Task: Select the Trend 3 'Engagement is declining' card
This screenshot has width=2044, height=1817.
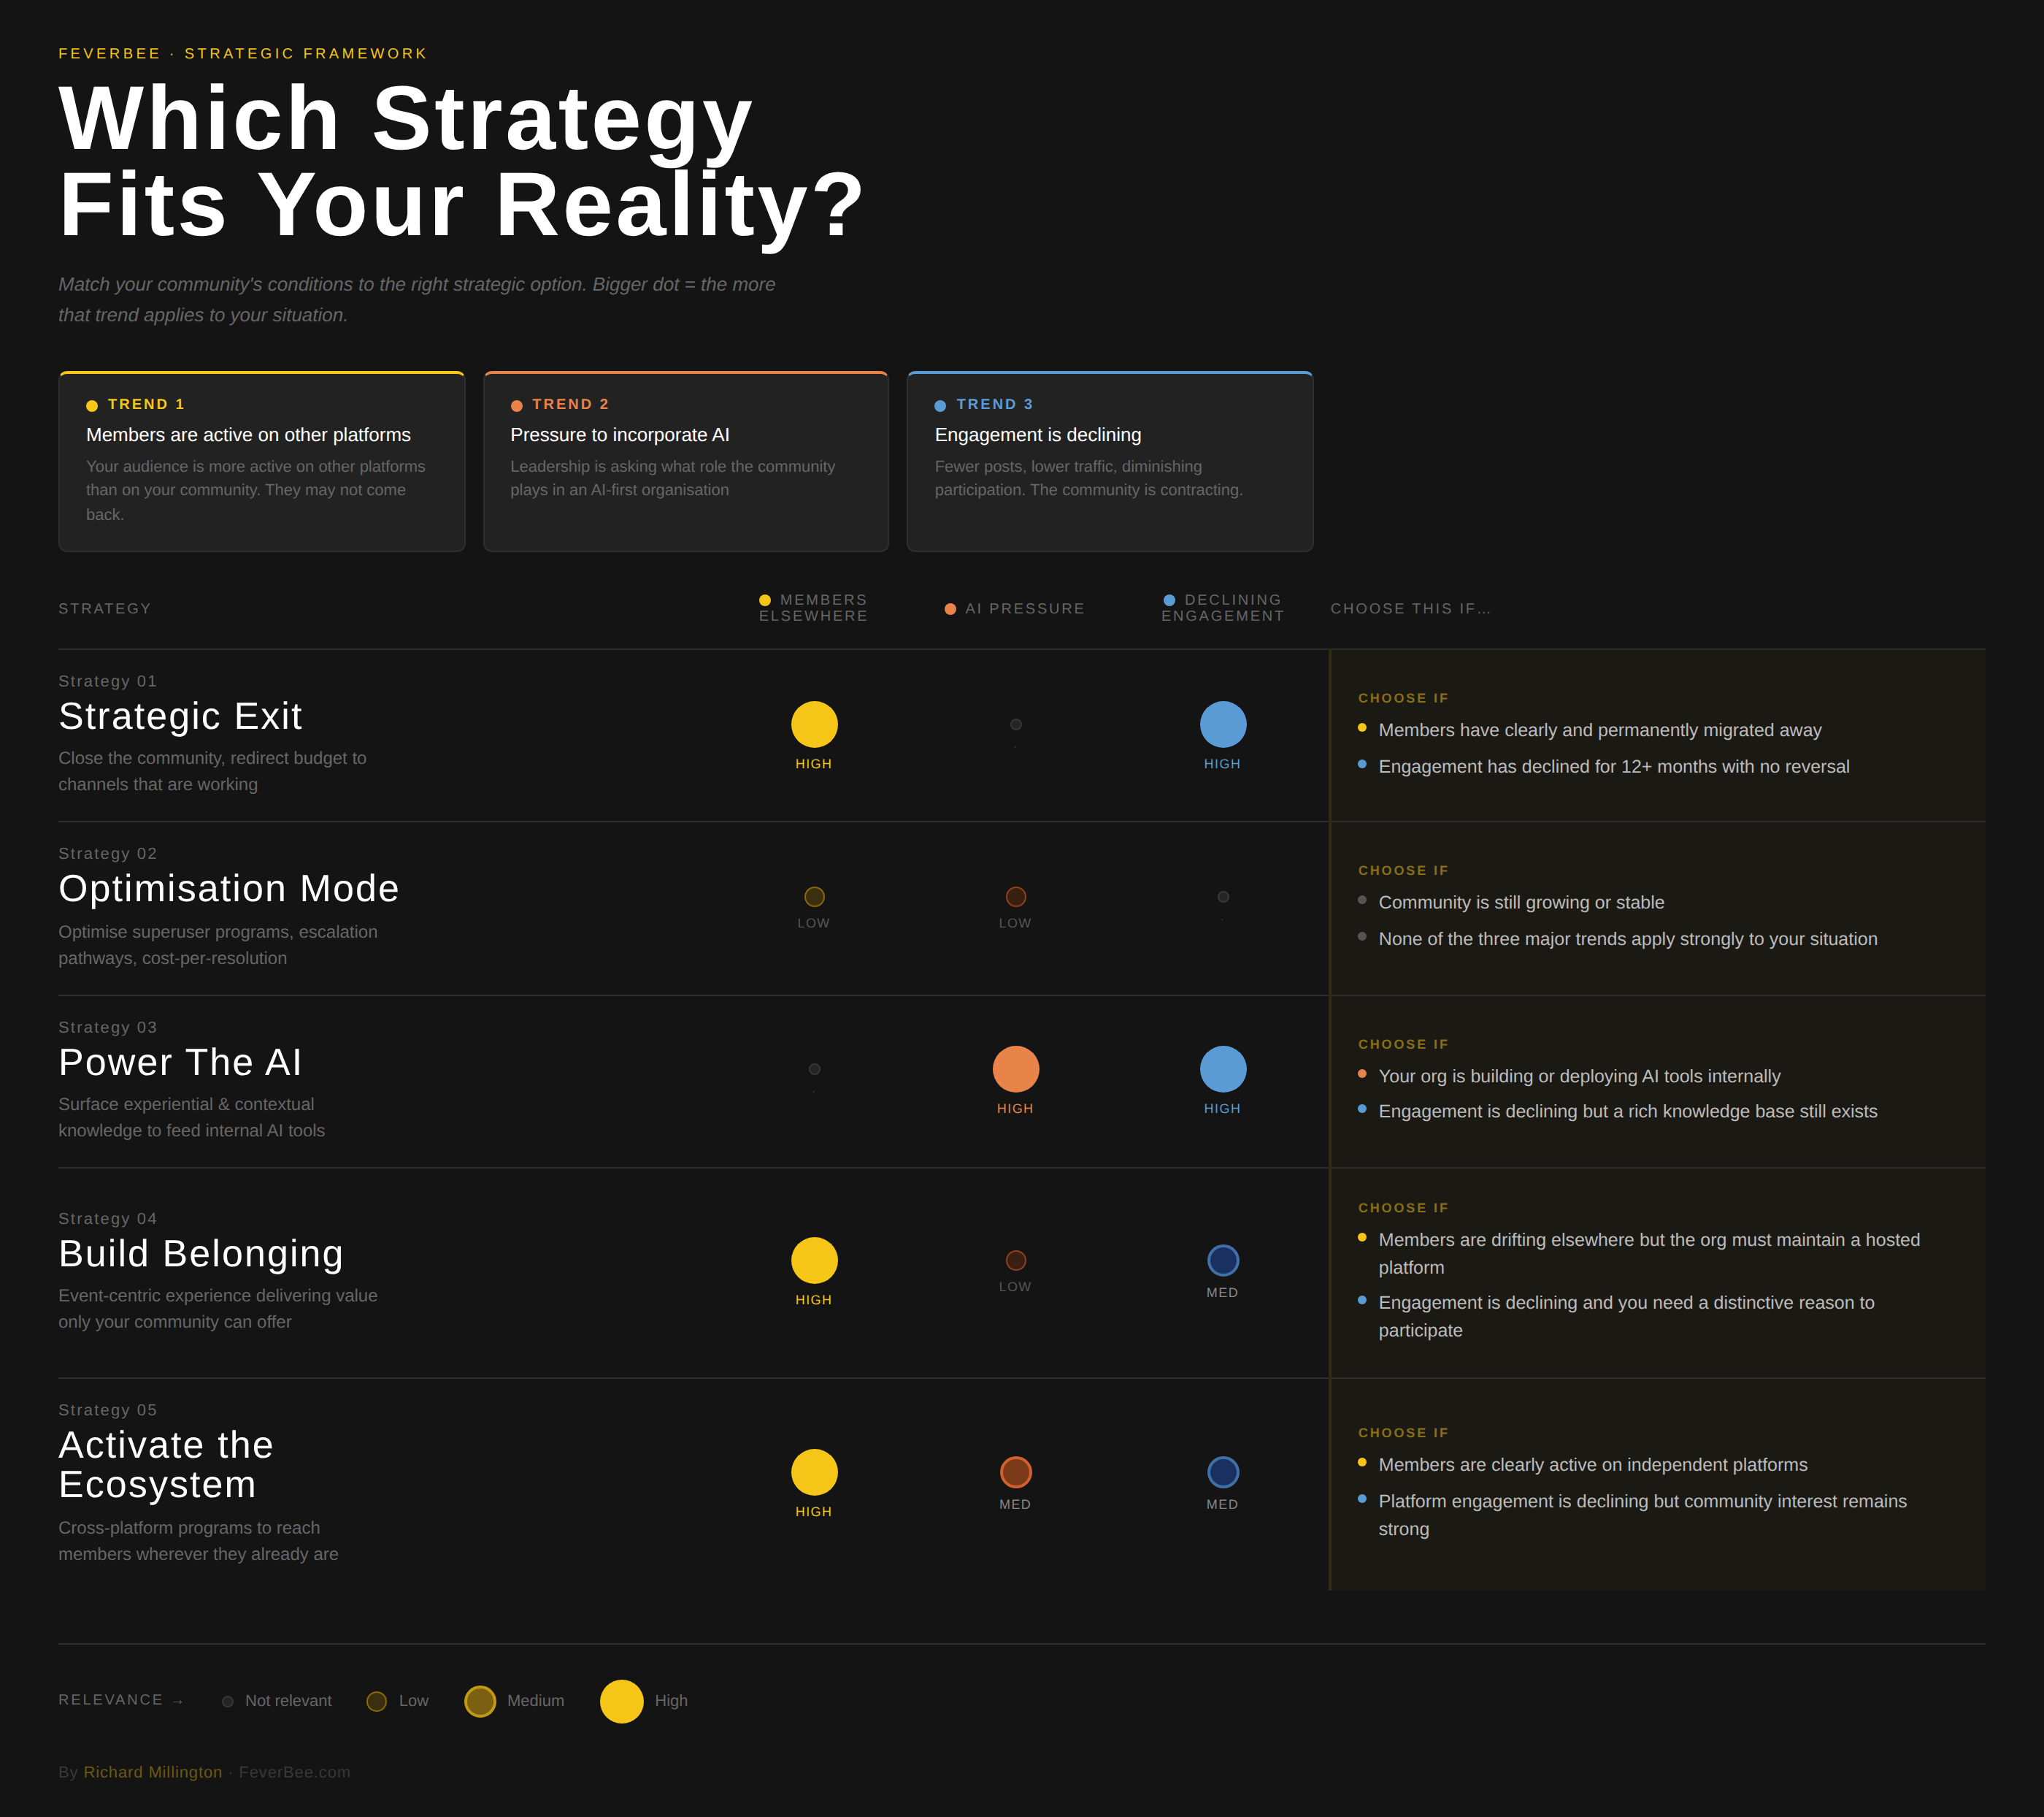Action: (1109, 462)
